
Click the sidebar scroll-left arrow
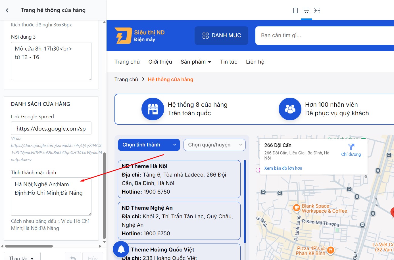(x=2, y=246)
